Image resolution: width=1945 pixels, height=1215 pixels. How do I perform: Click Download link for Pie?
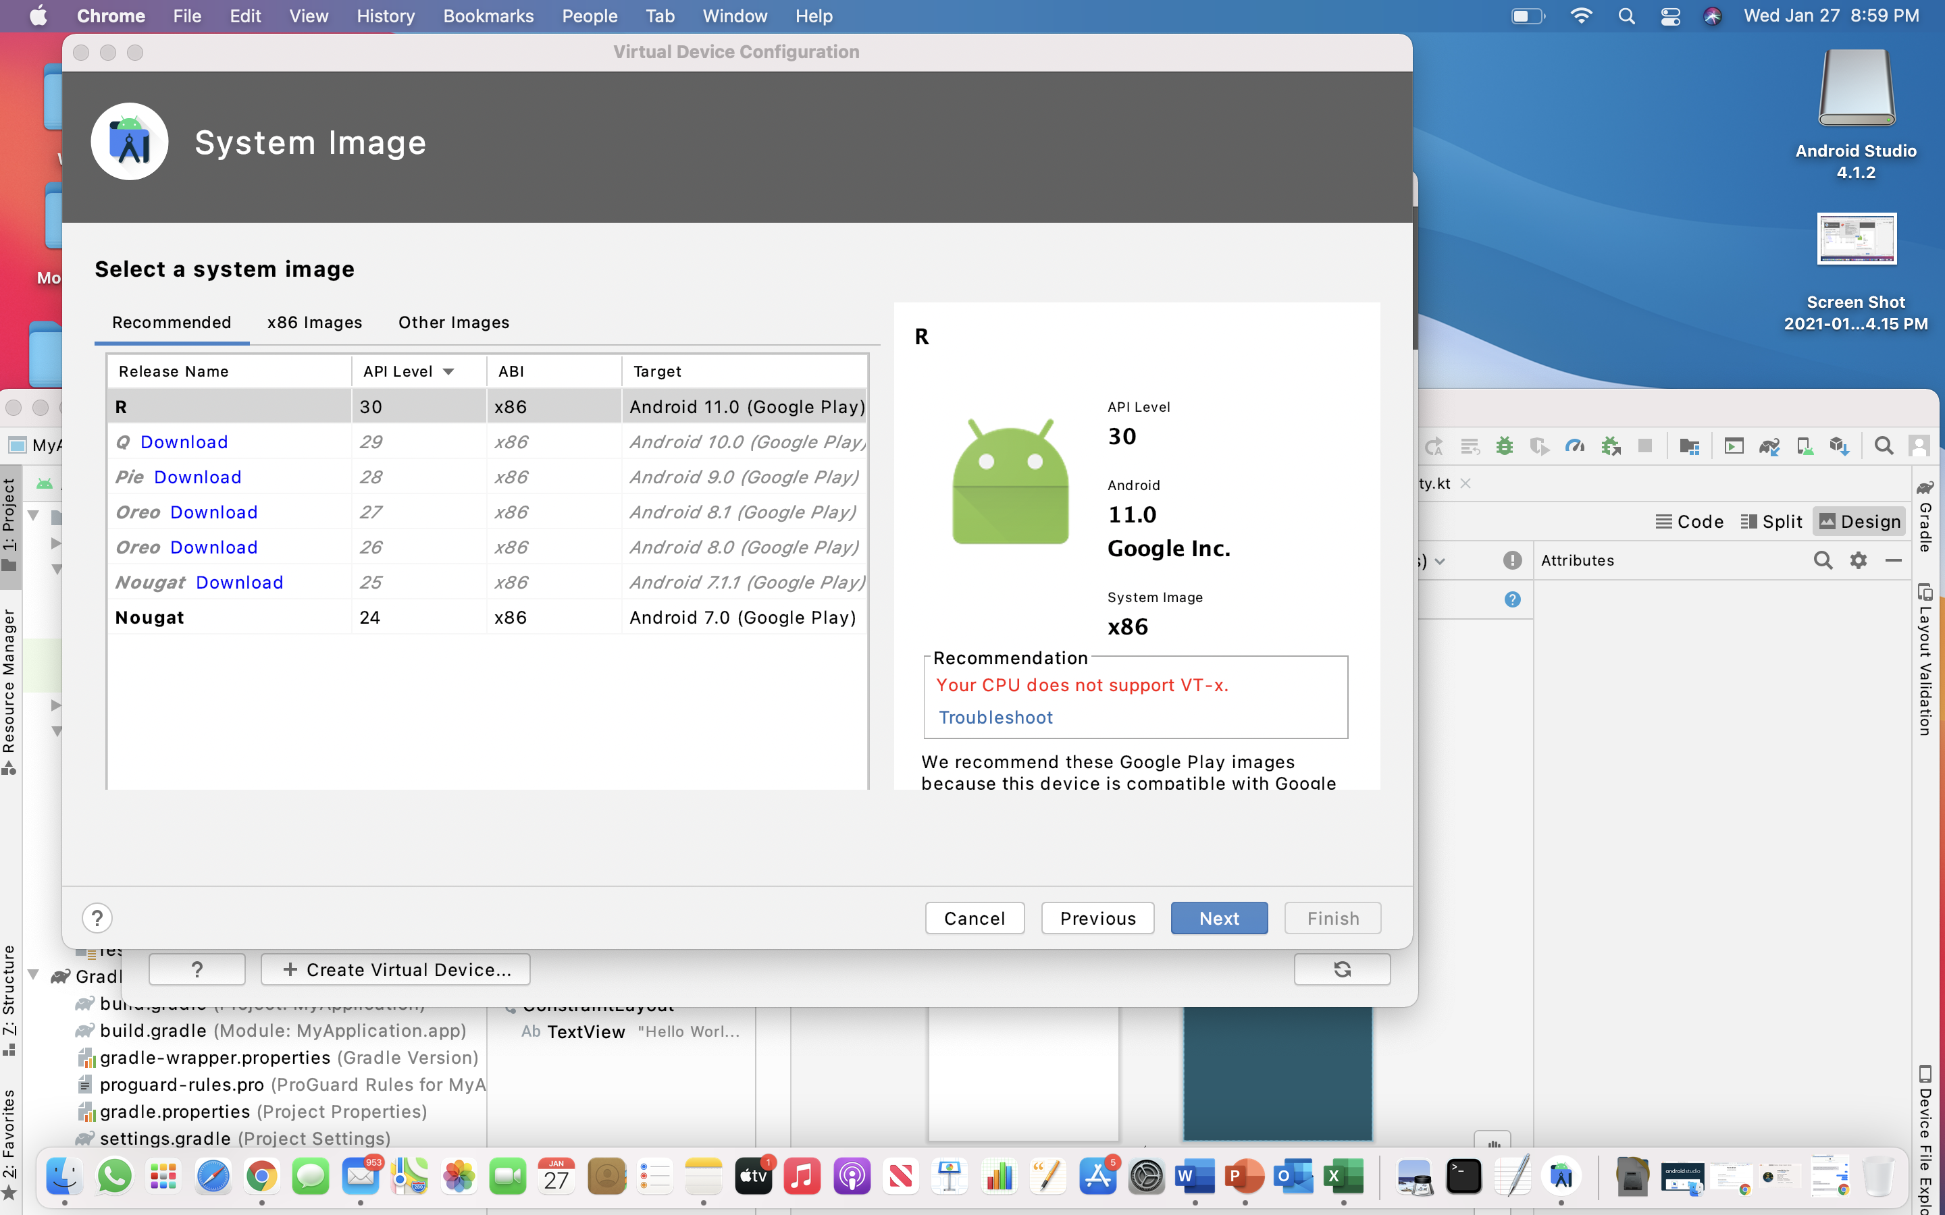pyautogui.click(x=197, y=477)
